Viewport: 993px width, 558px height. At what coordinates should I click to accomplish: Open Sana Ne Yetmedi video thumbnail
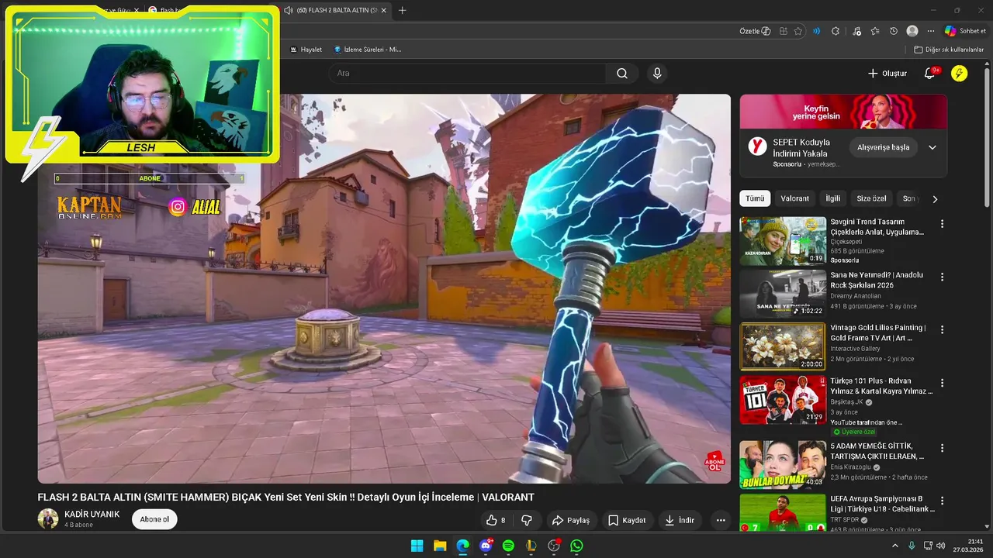(783, 294)
